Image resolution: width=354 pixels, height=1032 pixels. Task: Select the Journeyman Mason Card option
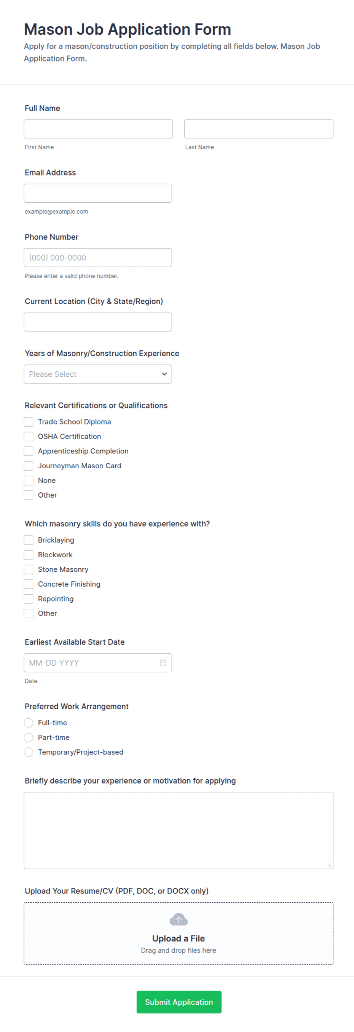pos(29,466)
